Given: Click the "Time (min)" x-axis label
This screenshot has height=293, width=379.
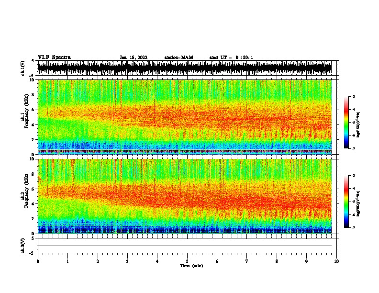Looking at the screenshot, I should pos(191,266).
